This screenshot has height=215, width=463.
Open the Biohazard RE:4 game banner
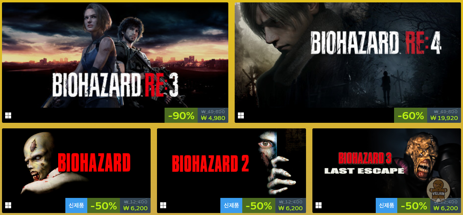click(x=347, y=55)
